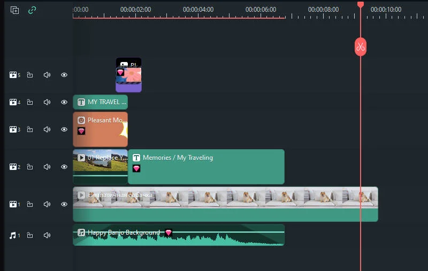
Task: Lock audio track 1
Action: (x=30, y=235)
